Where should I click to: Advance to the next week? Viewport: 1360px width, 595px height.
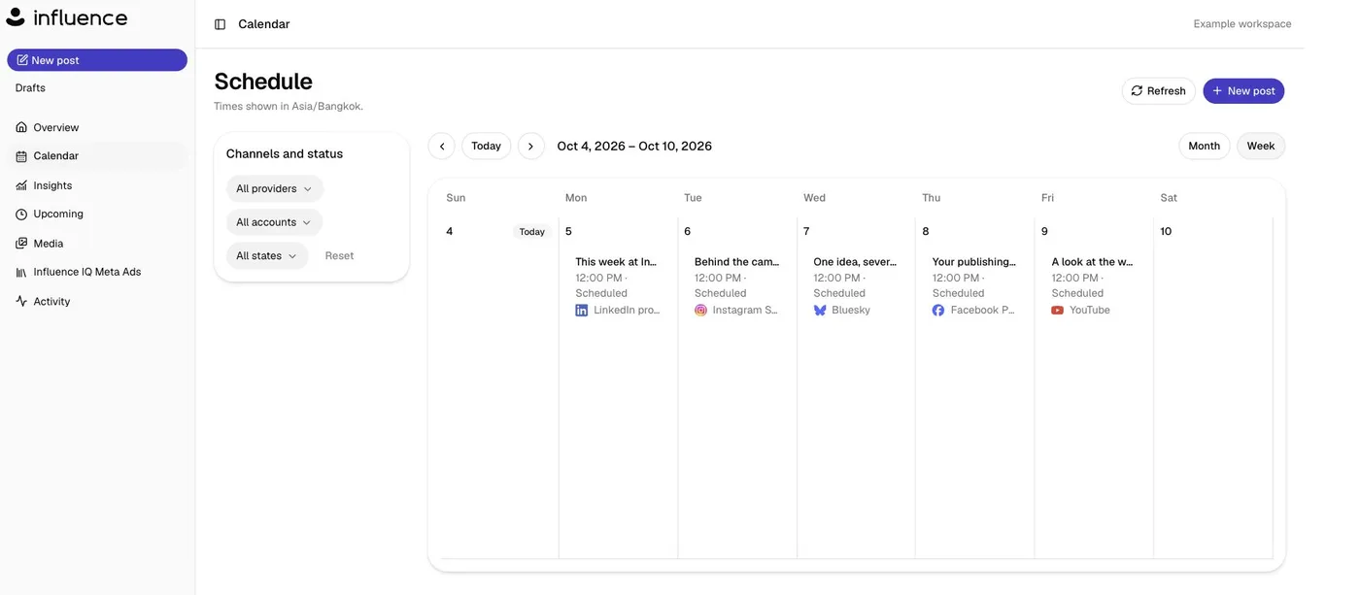coord(530,147)
